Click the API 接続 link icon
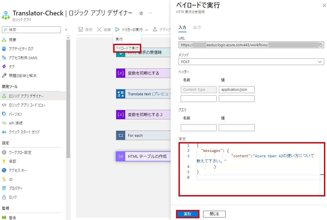Viewport: 327px width, 220px height. (x=4, y=123)
